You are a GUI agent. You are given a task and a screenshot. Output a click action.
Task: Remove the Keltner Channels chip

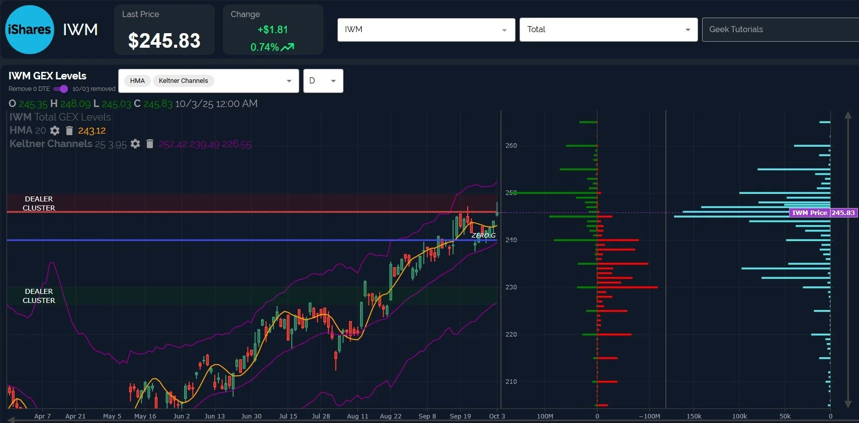pyautogui.click(x=183, y=81)
